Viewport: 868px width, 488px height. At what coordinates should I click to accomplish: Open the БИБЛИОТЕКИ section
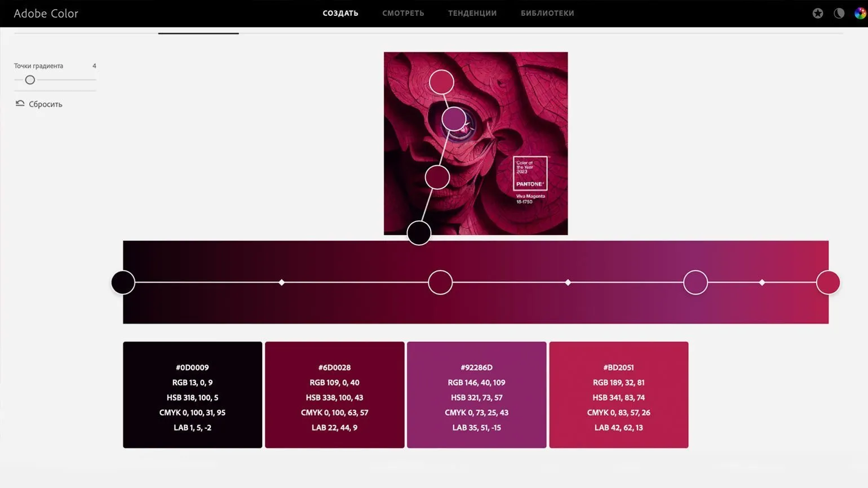coord(547,14)
